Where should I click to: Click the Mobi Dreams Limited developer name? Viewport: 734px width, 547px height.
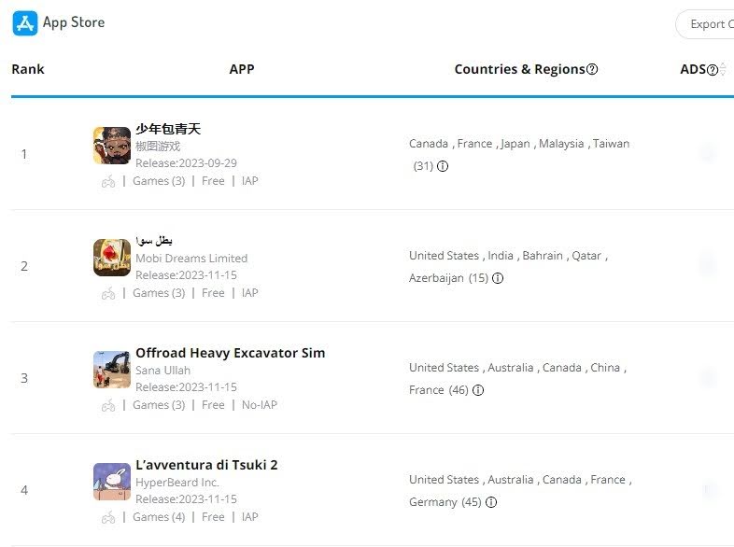191,258
